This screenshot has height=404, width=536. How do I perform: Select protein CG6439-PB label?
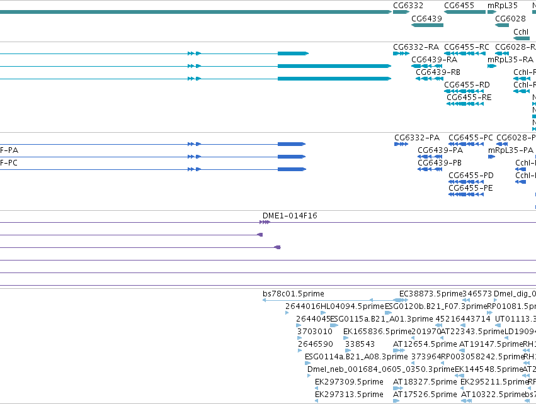[x=440, y=163]
